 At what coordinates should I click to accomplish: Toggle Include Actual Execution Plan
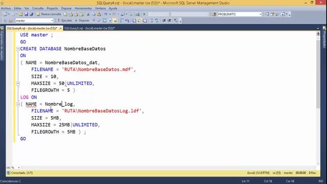point(122,20)
